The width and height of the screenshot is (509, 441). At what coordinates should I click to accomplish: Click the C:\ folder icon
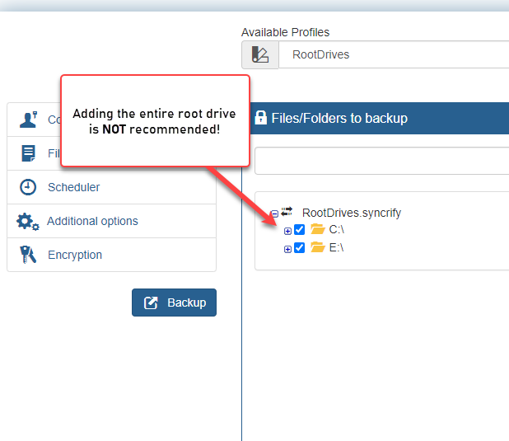point(318,229)
